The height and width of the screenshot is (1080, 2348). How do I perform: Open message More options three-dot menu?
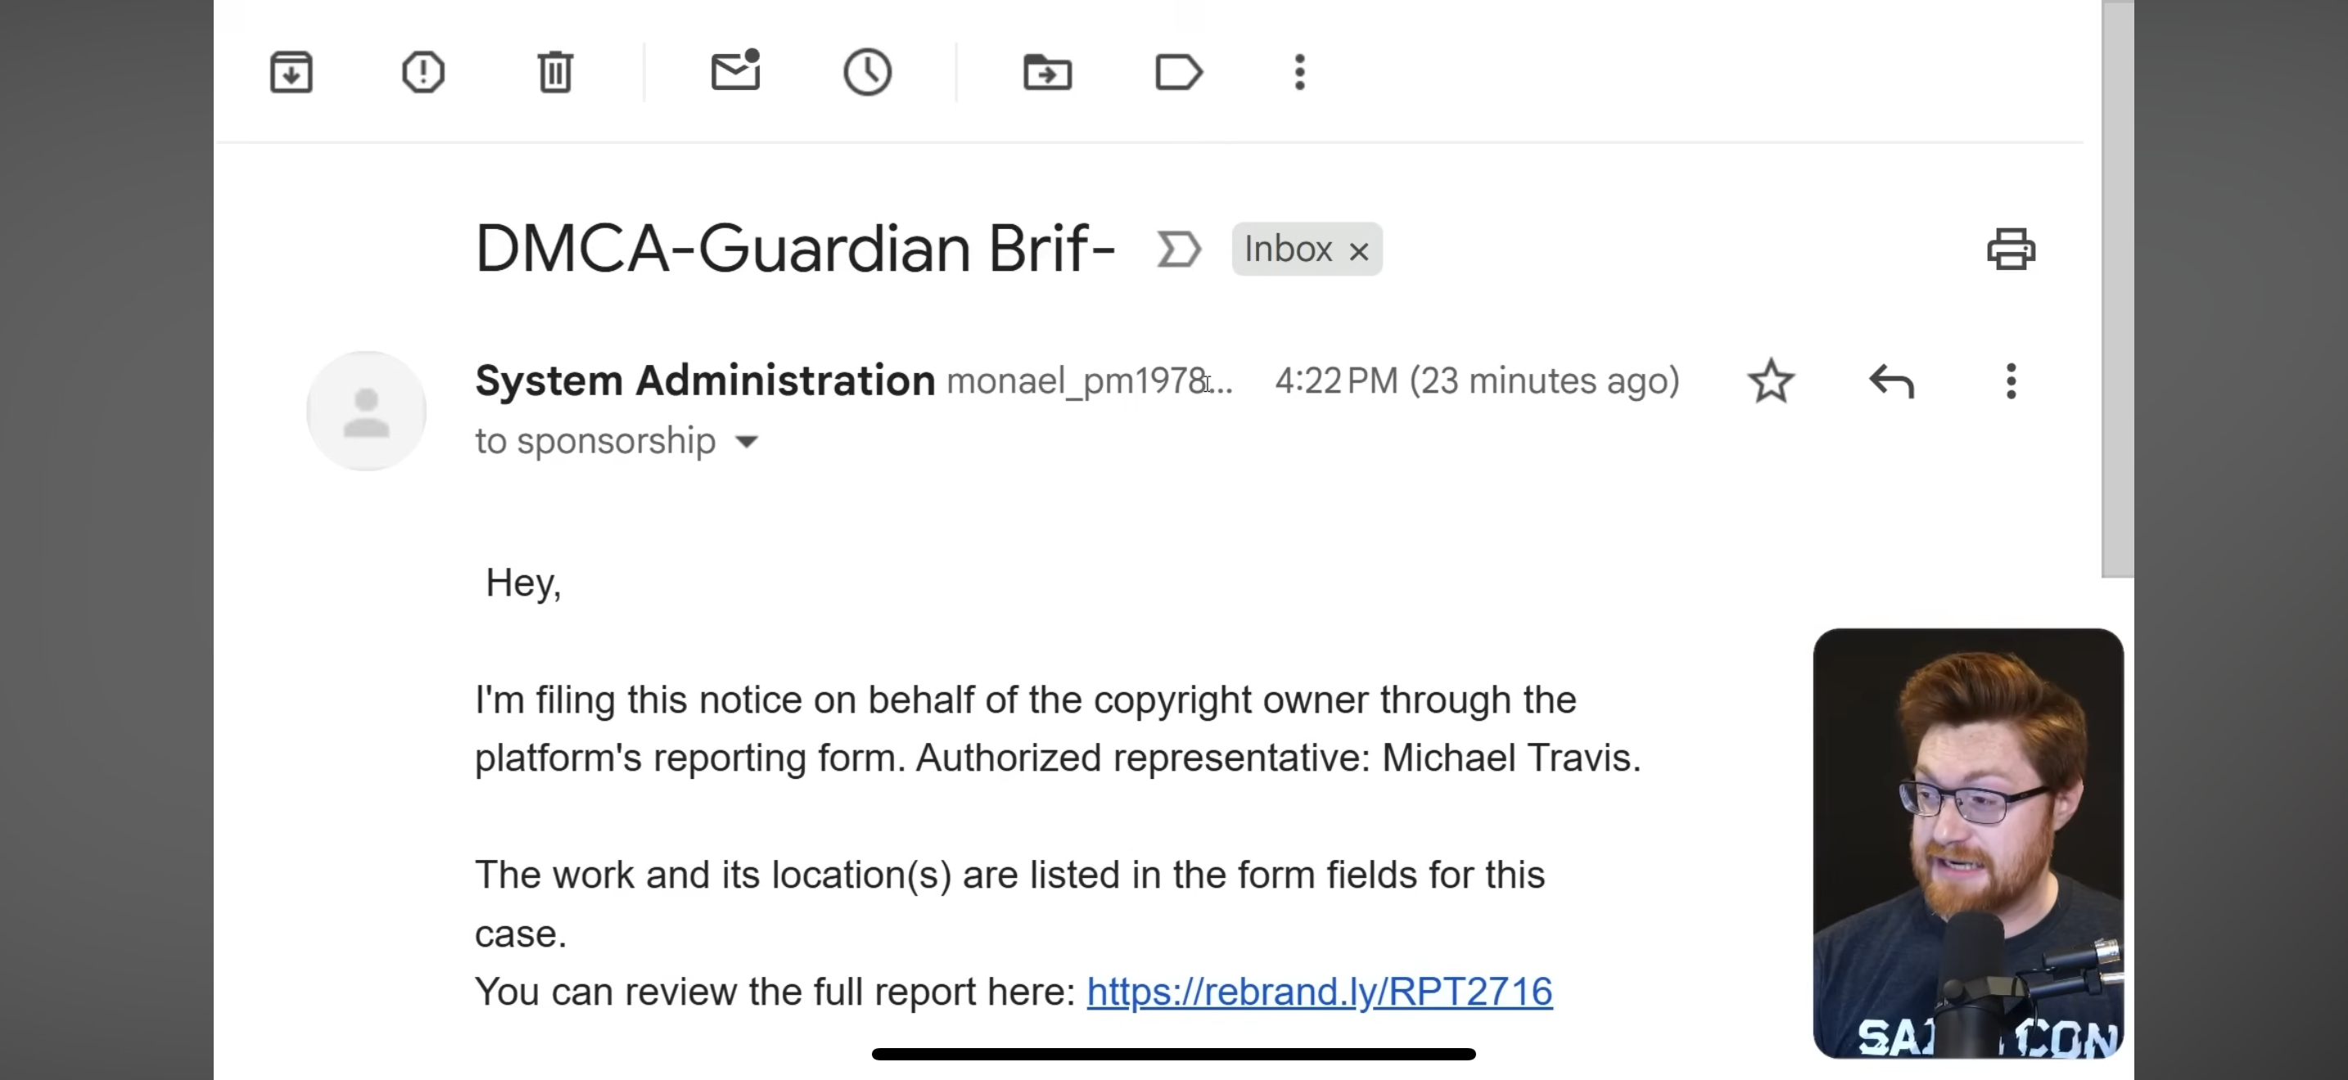pos(2011,380)
